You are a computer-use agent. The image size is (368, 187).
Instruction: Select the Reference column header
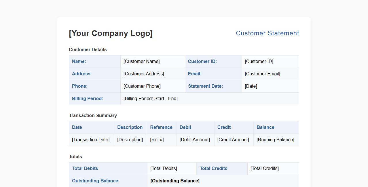(x=161, y=127)
